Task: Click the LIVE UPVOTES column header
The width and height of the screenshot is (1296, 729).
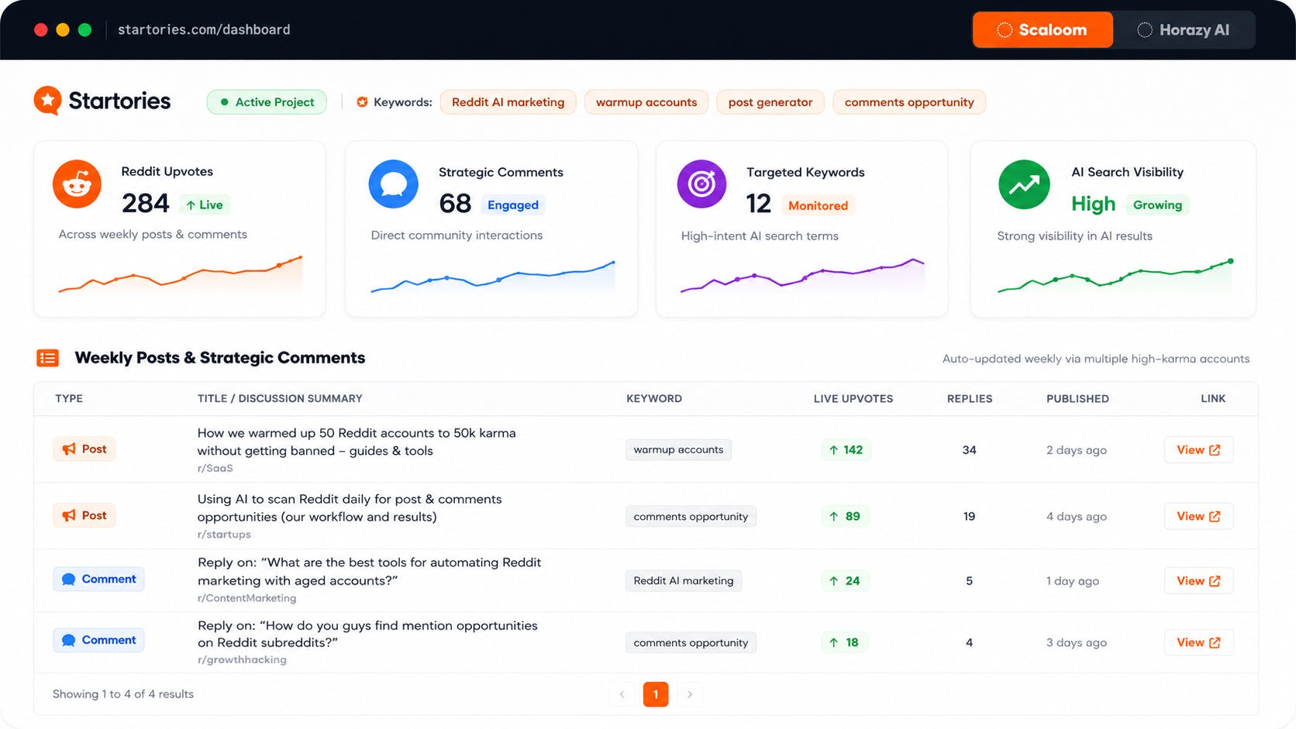Action: pyautogui.click(x=853, y=398)
